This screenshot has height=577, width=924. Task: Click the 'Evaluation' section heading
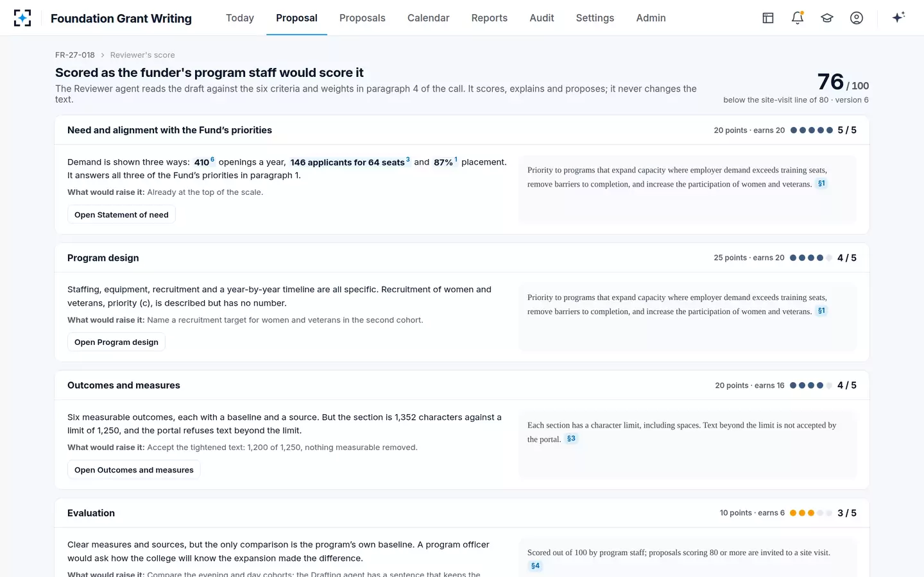pos(91,513)
